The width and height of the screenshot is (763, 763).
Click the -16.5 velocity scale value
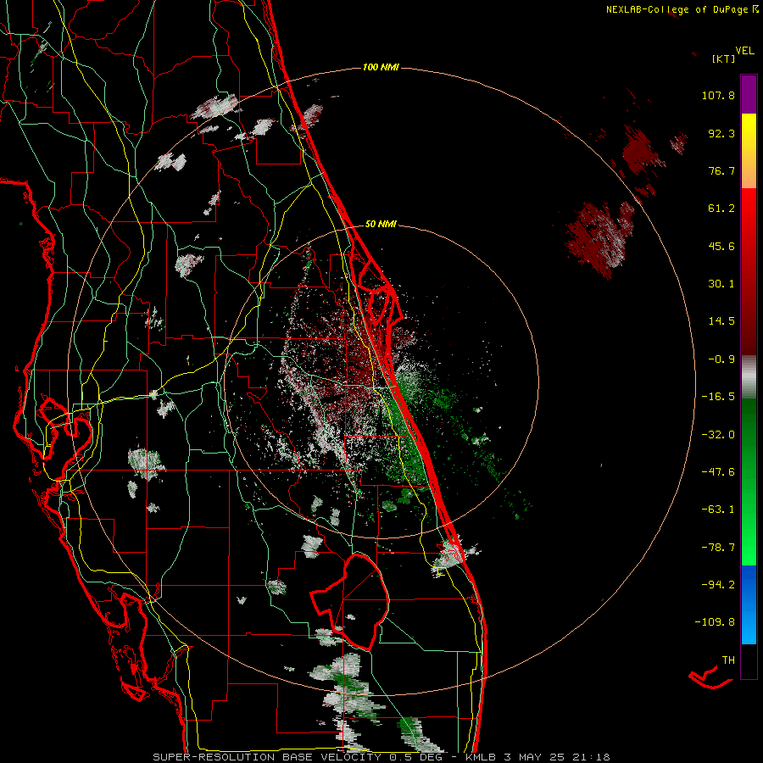(x=718, y=397)
